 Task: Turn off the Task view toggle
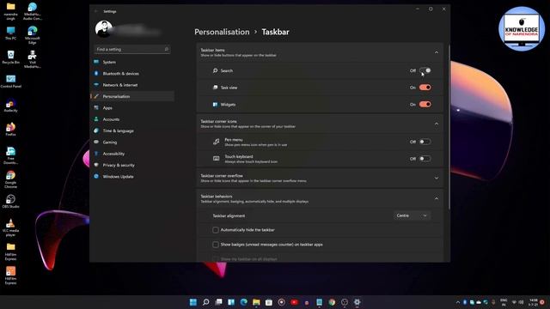[x=425, y=88]
